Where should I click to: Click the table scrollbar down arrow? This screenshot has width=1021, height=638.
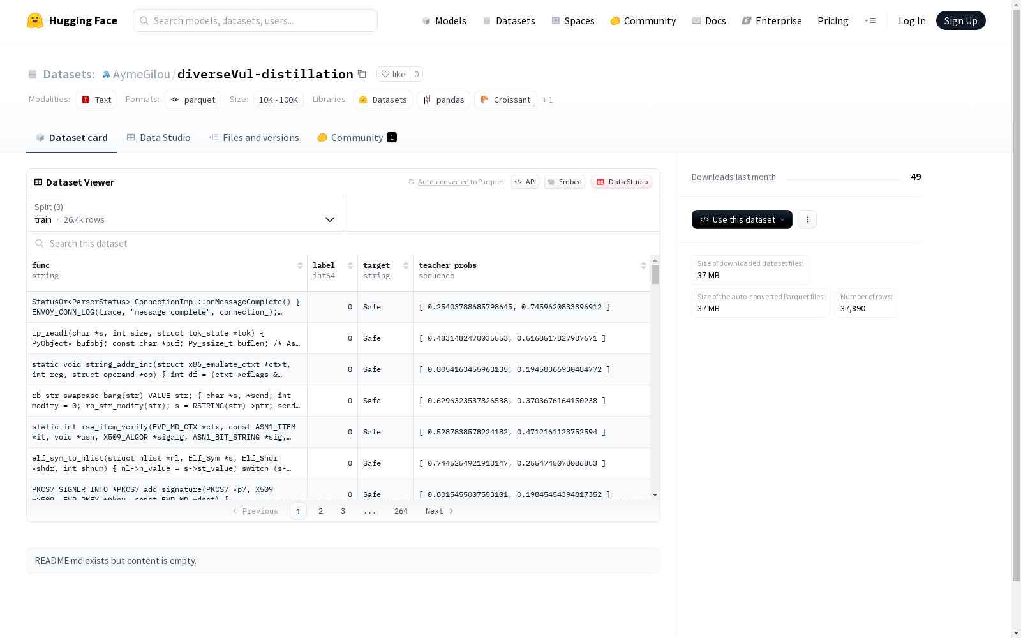655,495
